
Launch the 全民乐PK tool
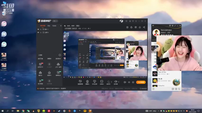(x=40, y=65)
